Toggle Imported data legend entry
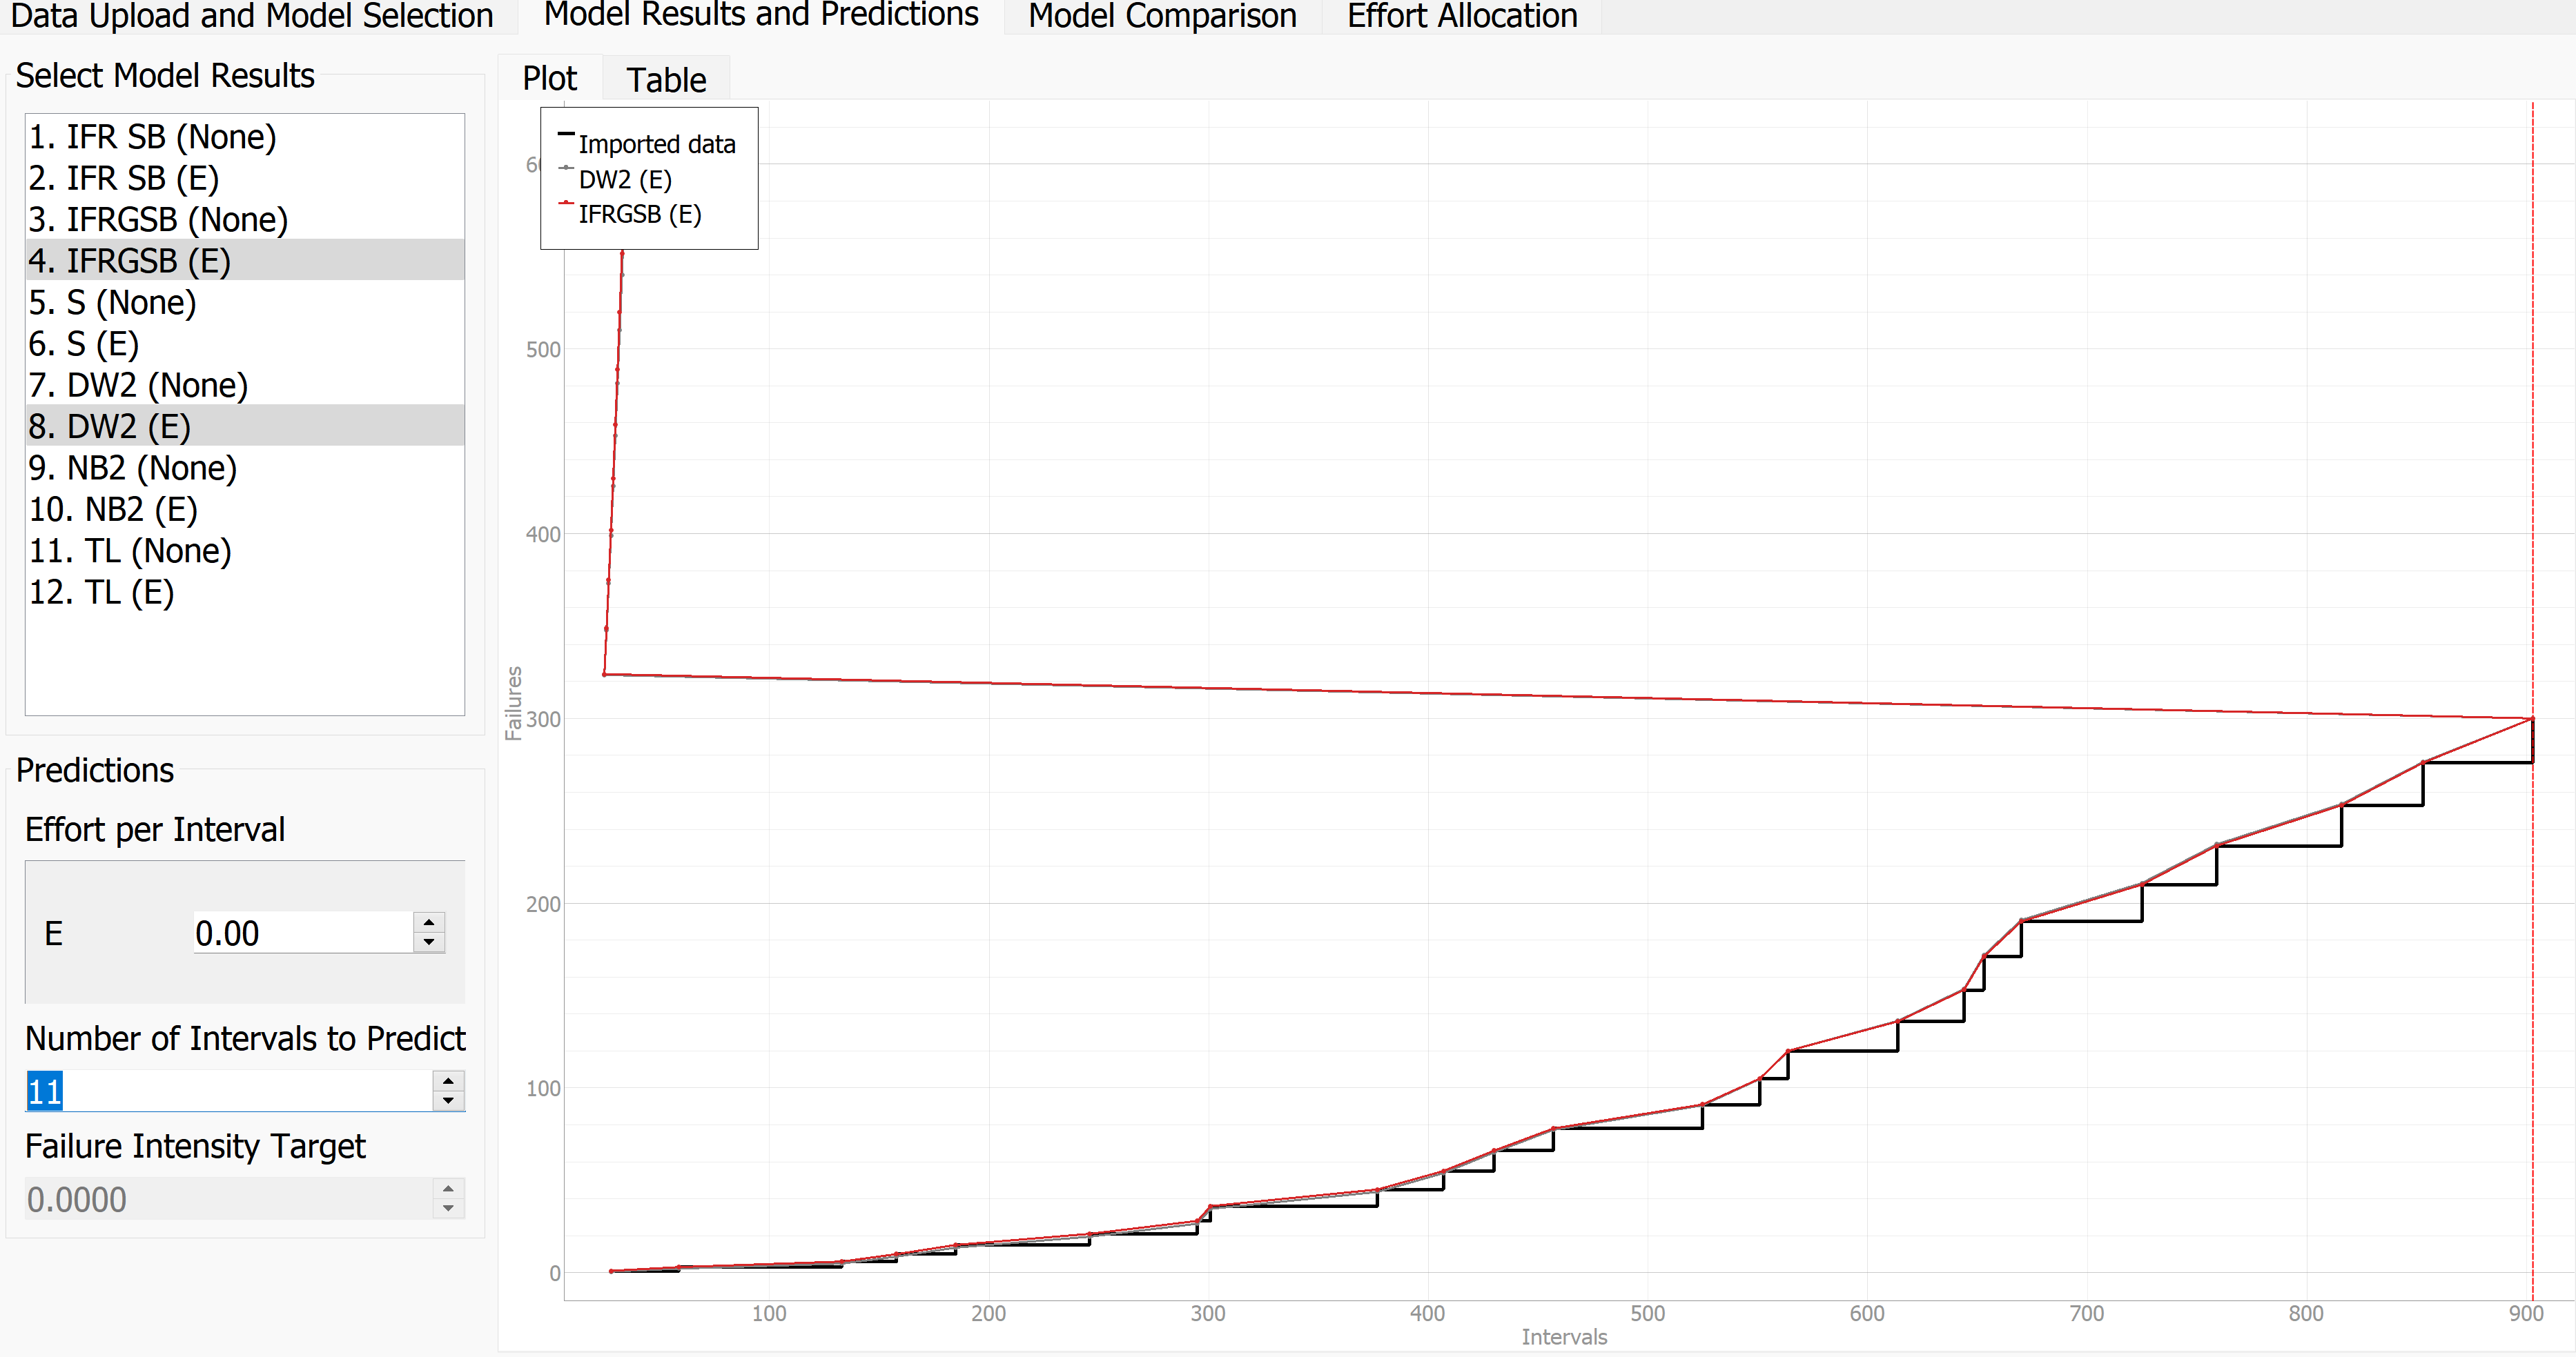The width and height of the screenshot is (2576, 1357). coord(656,145)
